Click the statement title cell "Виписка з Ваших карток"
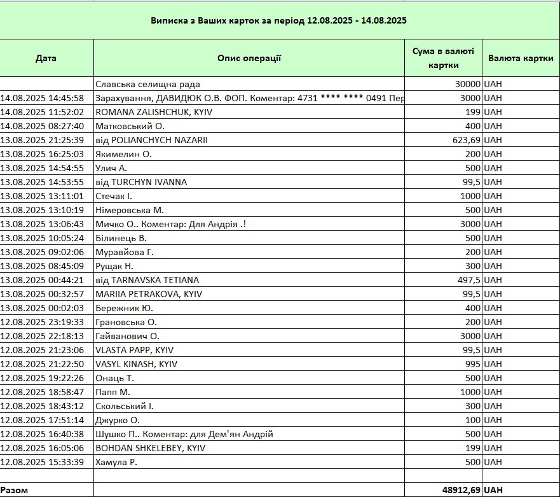The image size is (560, 497). point(278,20)
